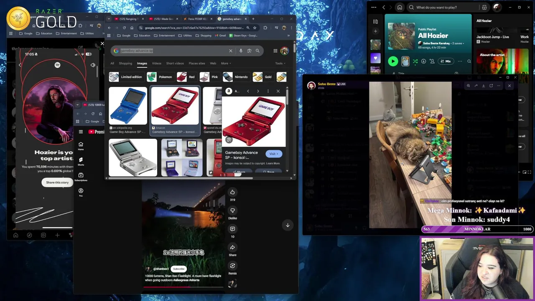Toggle shuffle on All Hozier playlist
Image resolution: width=535 pixels, height=301 pixels.
(x=415, y=61)
